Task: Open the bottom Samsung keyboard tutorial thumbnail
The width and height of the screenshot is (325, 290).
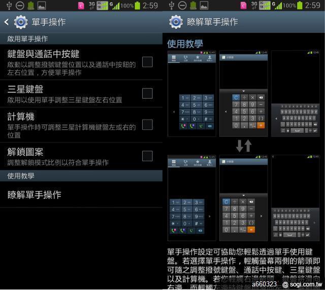Action: 296,198
